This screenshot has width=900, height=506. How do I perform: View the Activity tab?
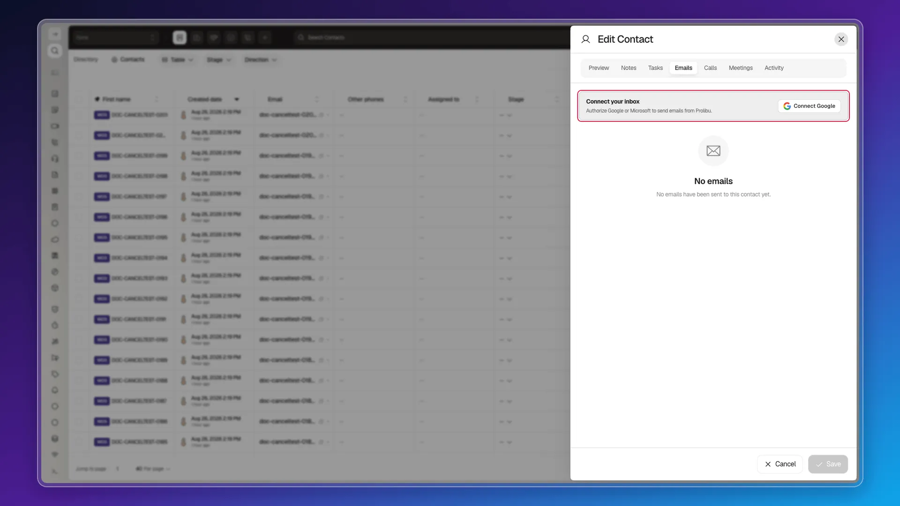[774, 68]
